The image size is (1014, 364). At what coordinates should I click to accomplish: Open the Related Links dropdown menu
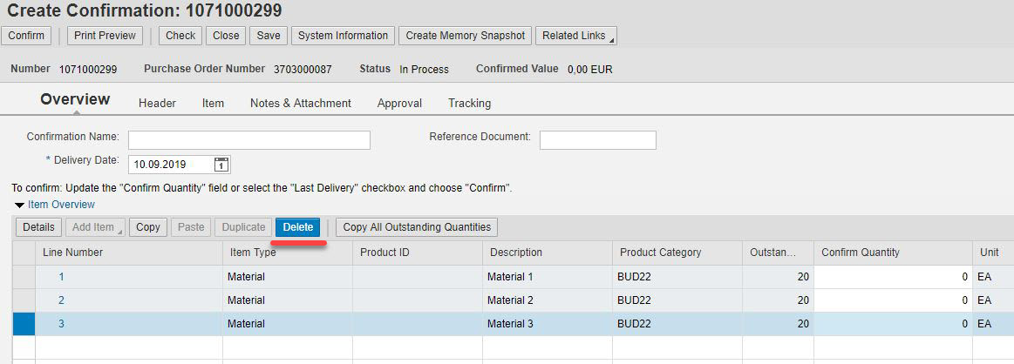coord(575,36)
